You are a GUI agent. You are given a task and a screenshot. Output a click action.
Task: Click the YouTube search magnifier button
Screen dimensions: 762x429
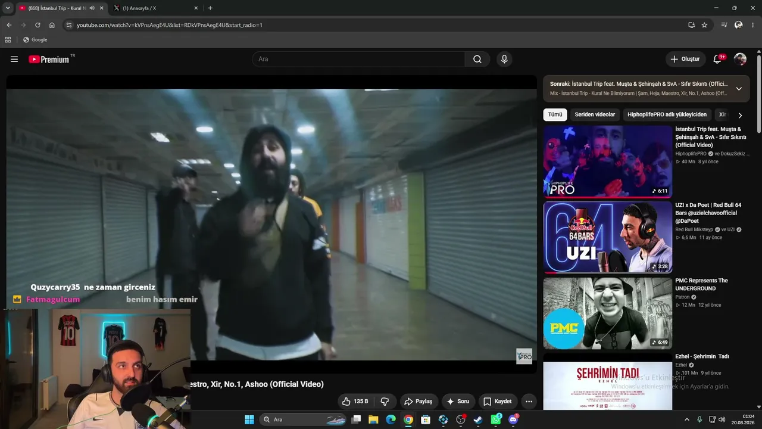(477, 59)
